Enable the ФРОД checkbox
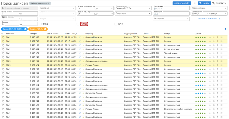The height and width of the screenshot is (119, 229). pyautogui.click(x=40, y=24)
